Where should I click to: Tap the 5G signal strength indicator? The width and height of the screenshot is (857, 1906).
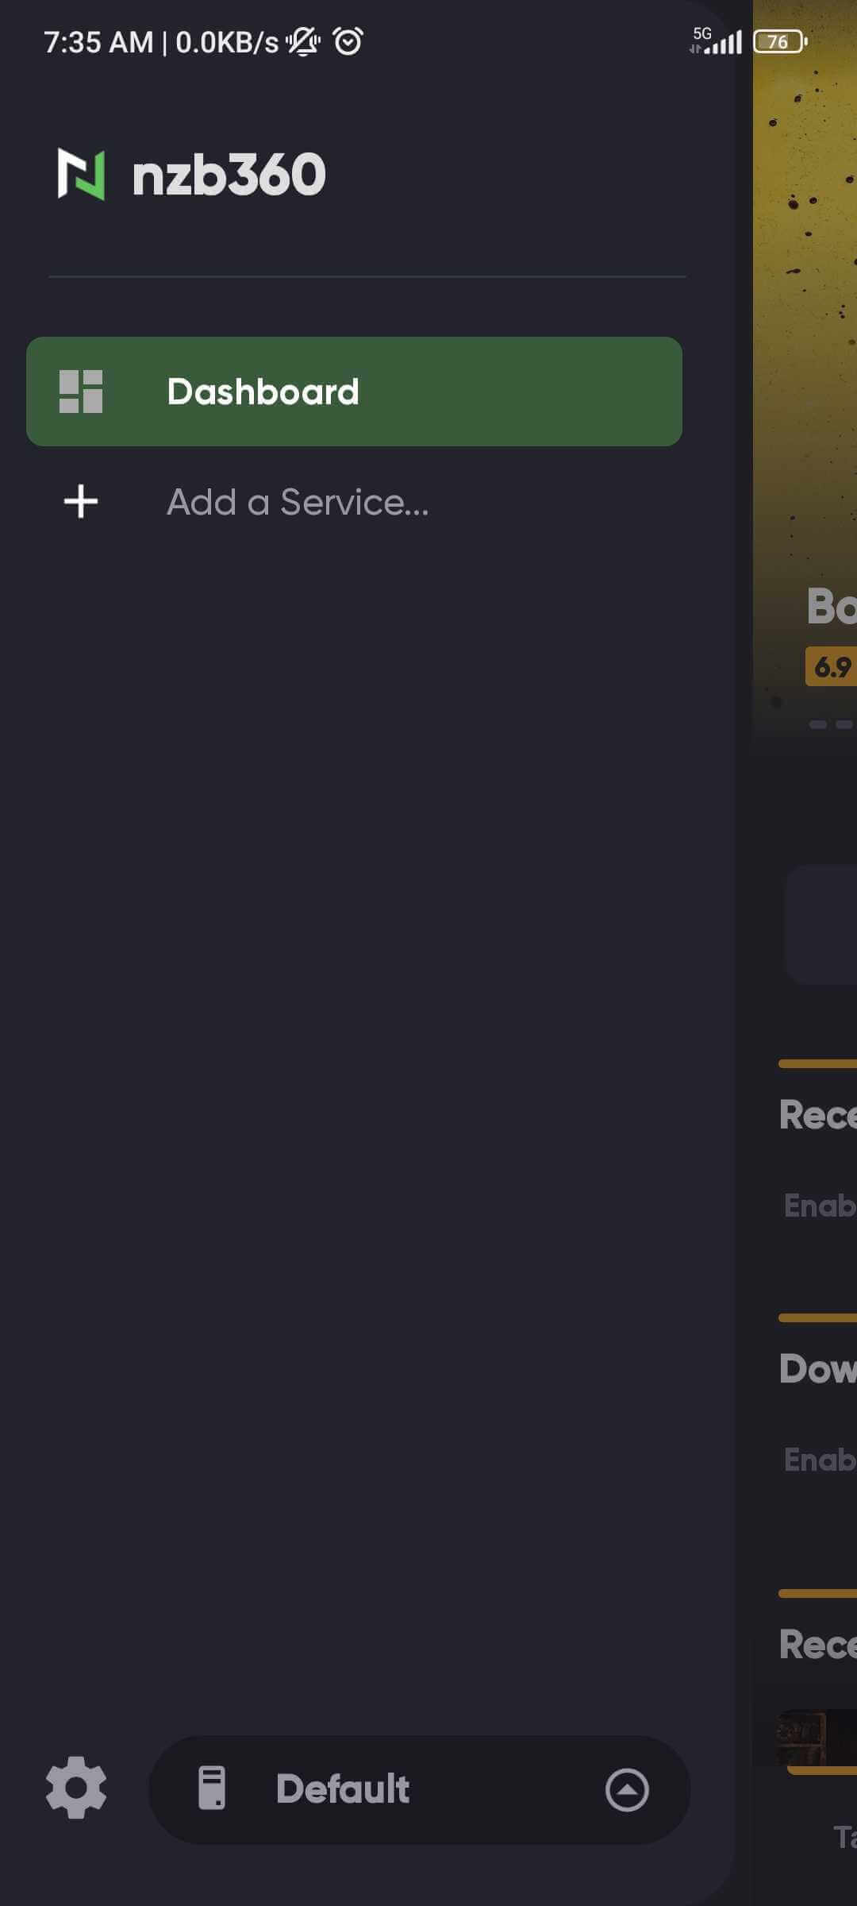716,41
